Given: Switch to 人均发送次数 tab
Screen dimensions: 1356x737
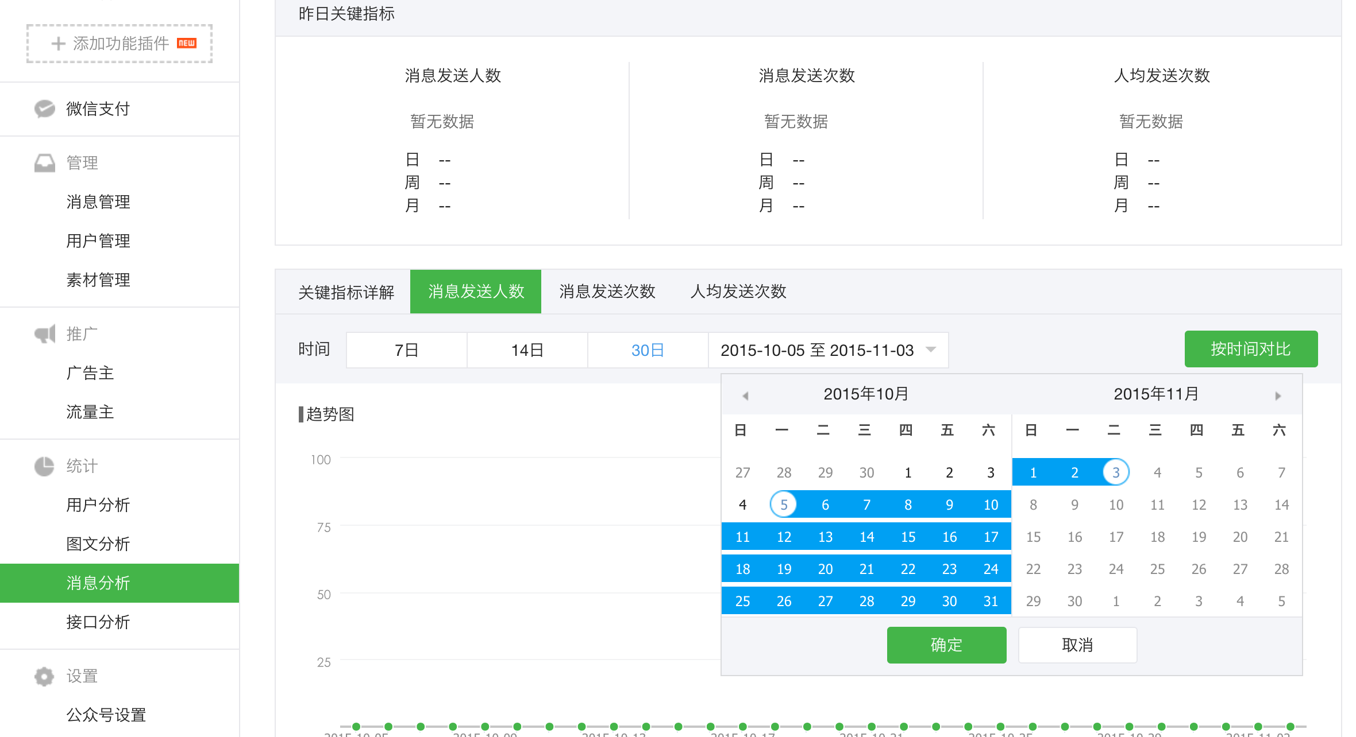Looking at the screenshot, I should coord(738,292).
